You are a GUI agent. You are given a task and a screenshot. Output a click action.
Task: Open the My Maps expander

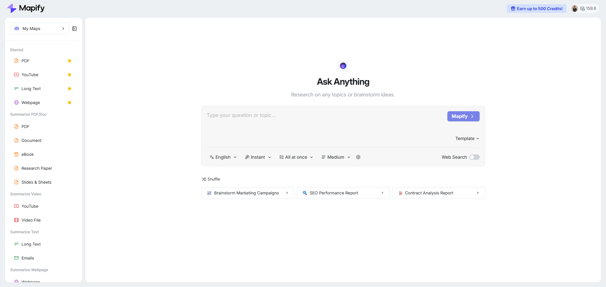click(x=39, y=28)
